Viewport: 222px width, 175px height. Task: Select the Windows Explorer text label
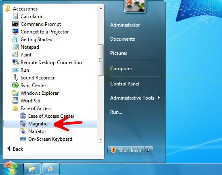[40, 93]
